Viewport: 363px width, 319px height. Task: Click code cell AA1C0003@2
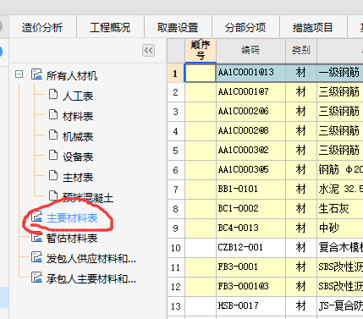point(250,151)
